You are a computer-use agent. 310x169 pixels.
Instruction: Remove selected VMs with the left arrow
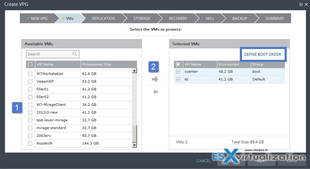pos(155,92)
